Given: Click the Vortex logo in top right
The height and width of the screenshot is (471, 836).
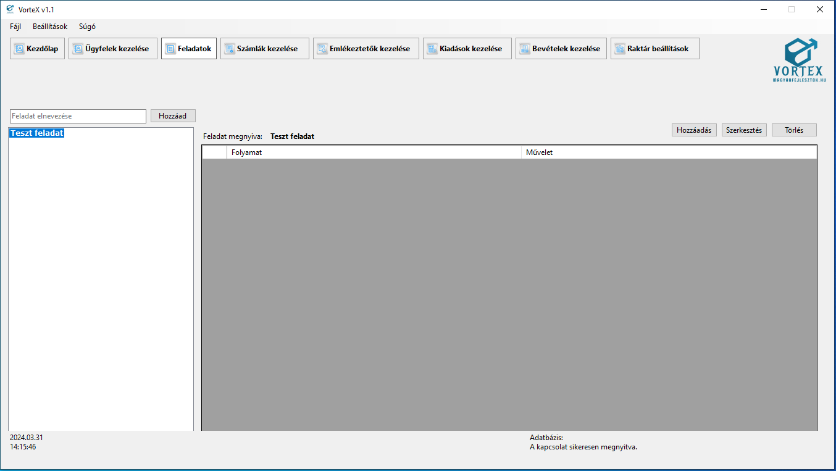Looking at the screenshot, I should click(x=800, y=60).
